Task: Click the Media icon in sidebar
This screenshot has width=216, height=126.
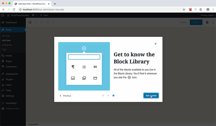Action: (3, 56)
